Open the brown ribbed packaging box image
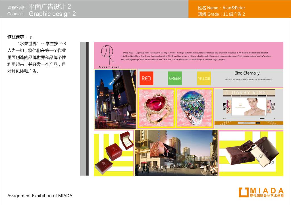Screen dimensions: 291x206 251,153
